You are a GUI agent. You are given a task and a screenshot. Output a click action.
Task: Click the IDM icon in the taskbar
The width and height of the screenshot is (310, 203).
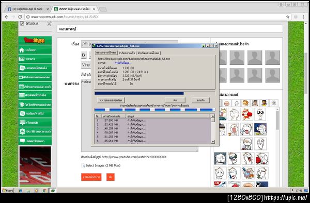pos(52,191)
